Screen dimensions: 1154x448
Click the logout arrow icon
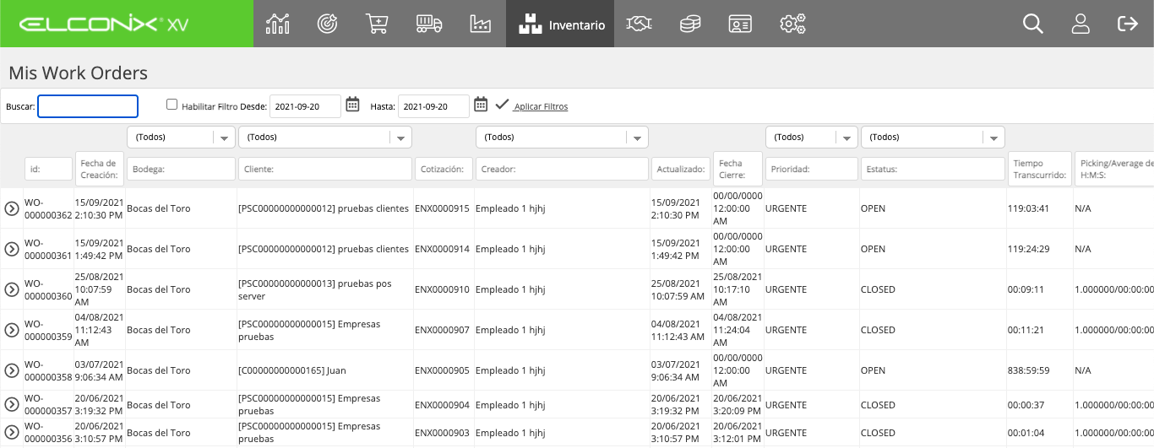[1128, 24]
